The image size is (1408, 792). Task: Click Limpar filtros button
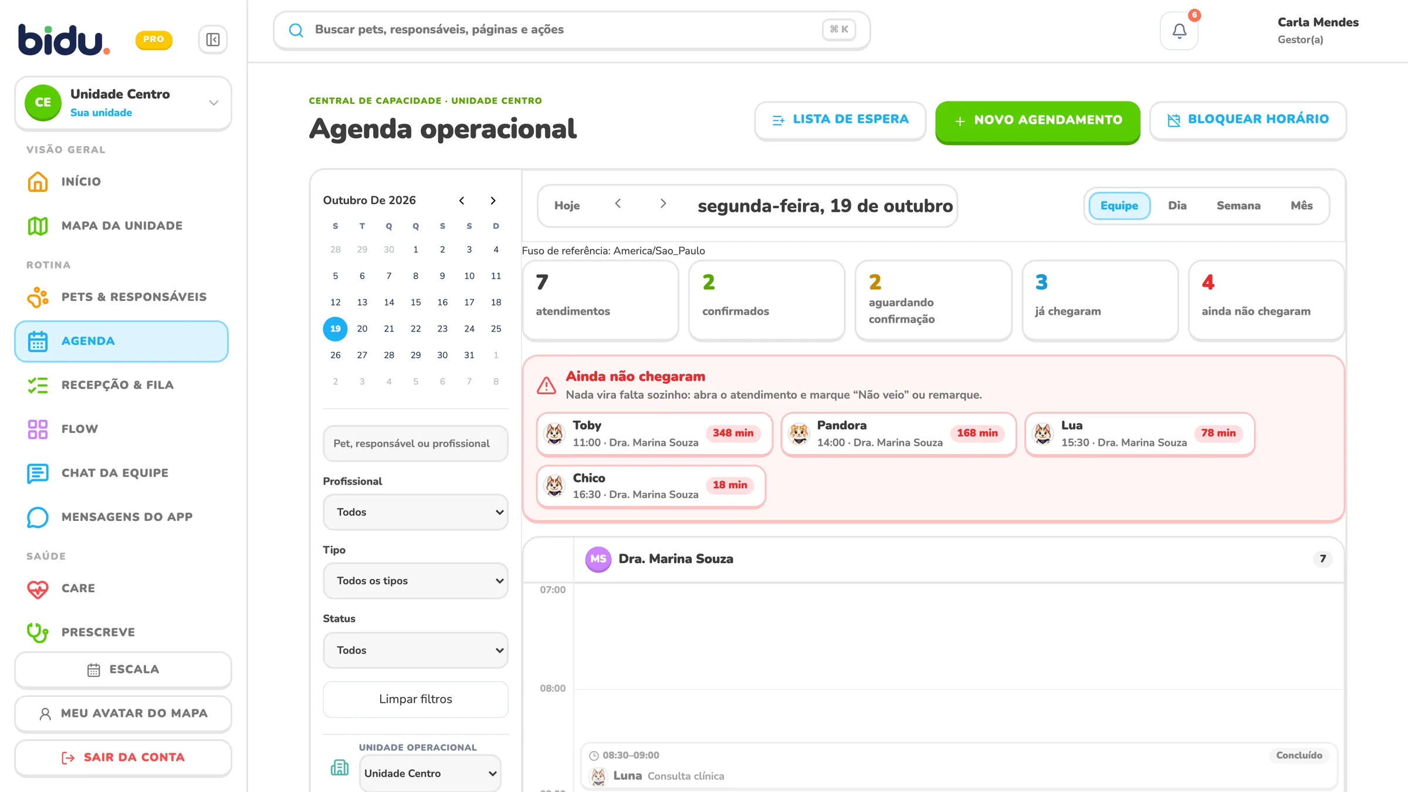(x=415, y=699)
